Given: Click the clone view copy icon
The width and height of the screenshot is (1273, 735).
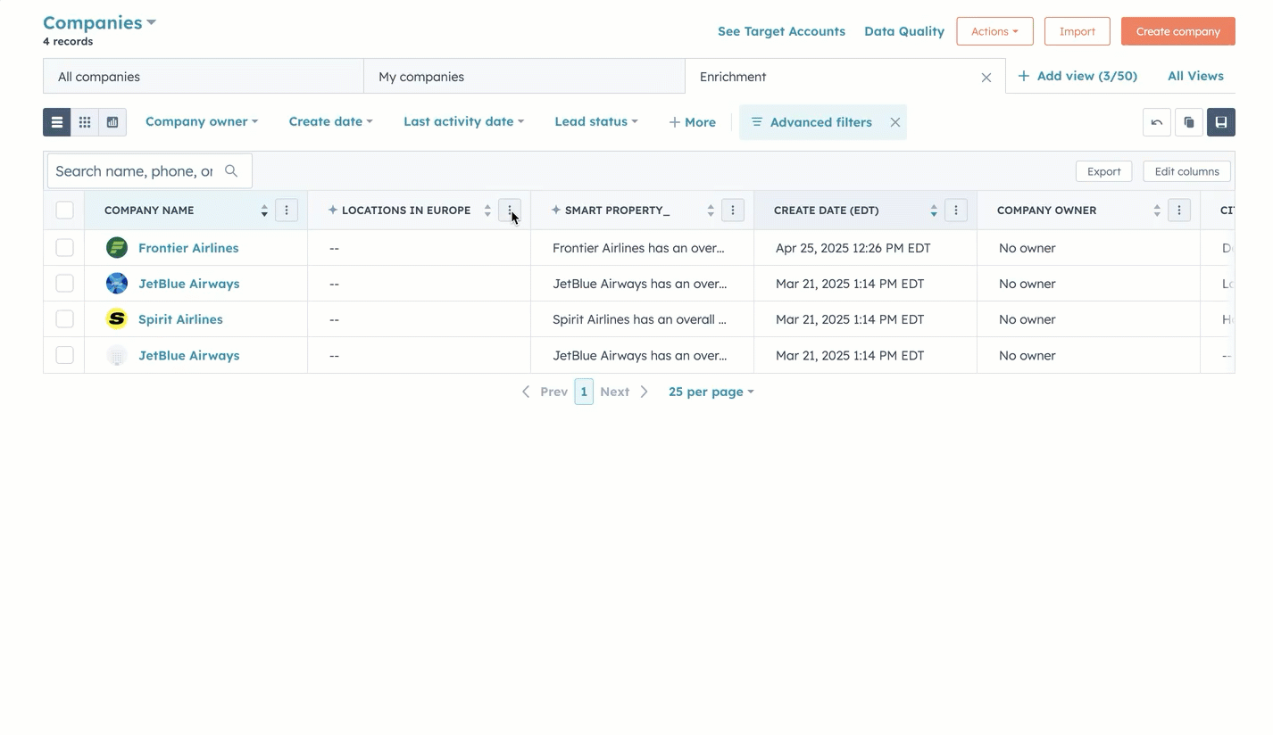Looking at the screenshot, I should 1188,122.
